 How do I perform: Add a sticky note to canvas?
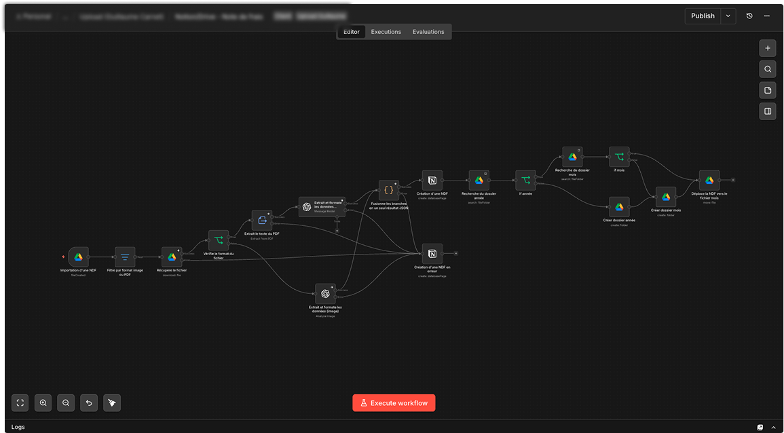pyautogui.click(x=768, y=90)
